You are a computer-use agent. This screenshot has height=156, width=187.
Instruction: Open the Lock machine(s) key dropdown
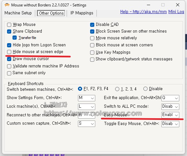[87, 107]
